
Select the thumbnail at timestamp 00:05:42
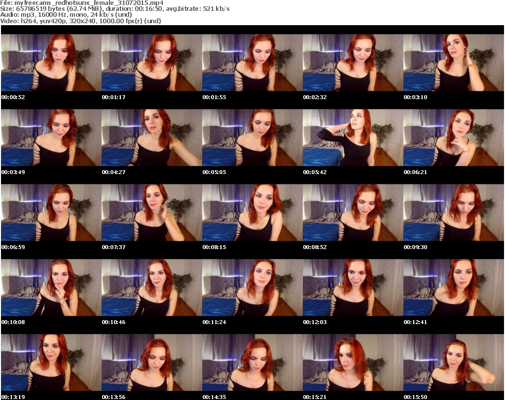353,138
